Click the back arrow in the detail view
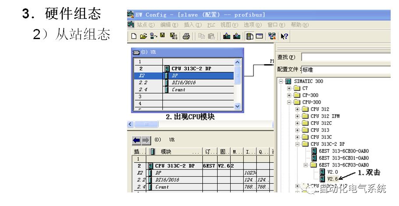The height and width of the screenshot is (206, 399). (x=137, y=140)
